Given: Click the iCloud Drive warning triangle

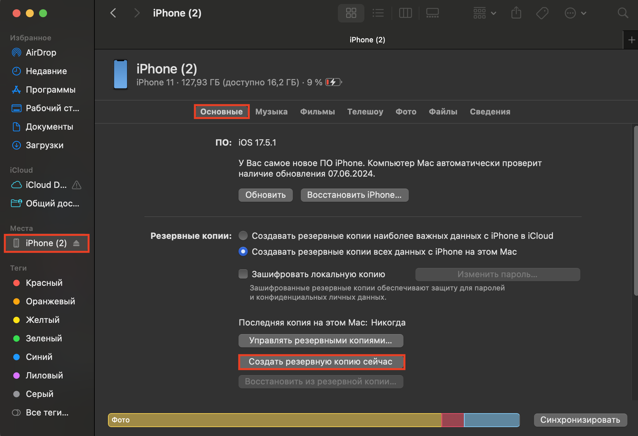Looking at the screenshot, I should pos(77,185).
